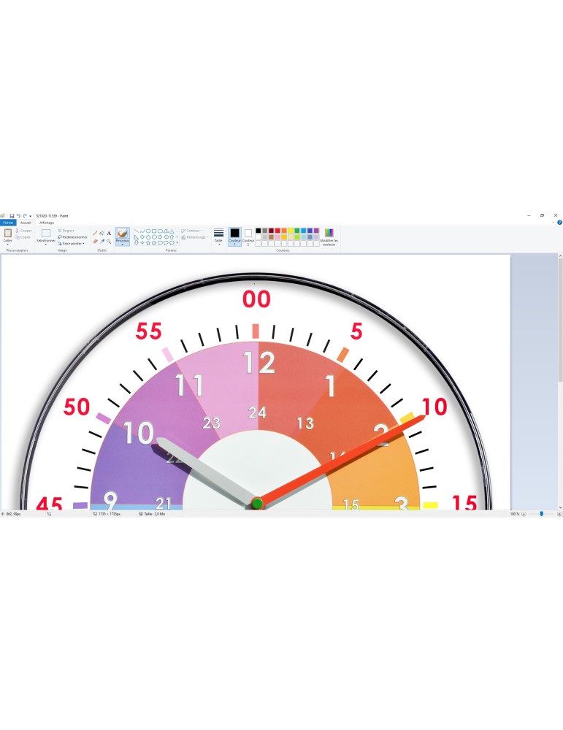Activate Couleur 1 selector
The width and height of the screenshot is (563, 730).
click(x=234, y=235)
